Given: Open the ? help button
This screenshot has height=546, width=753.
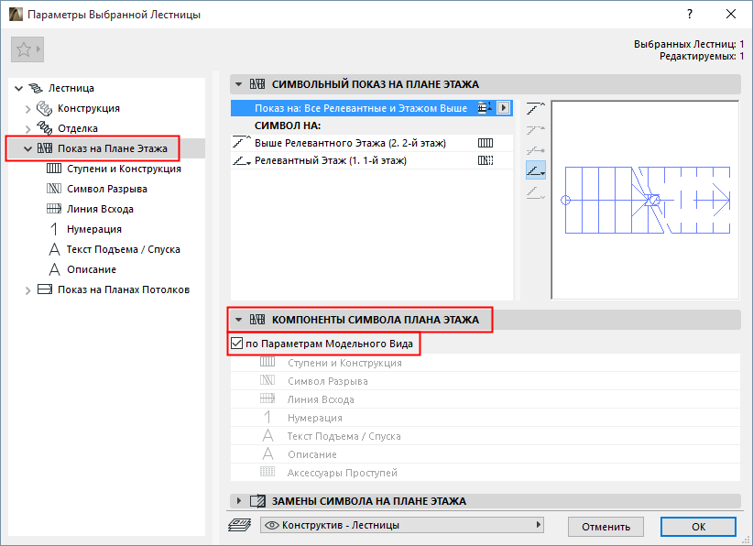Looking at the screenshot, I should [690, 15].
